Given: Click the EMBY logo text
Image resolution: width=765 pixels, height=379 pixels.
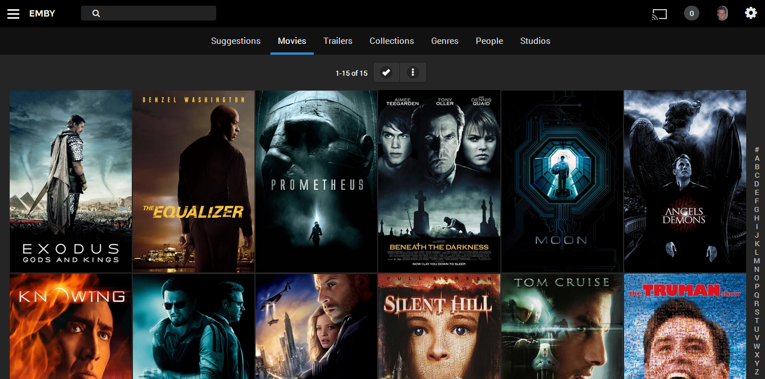Looking at the screenshot, I should [x=42, y=14].
